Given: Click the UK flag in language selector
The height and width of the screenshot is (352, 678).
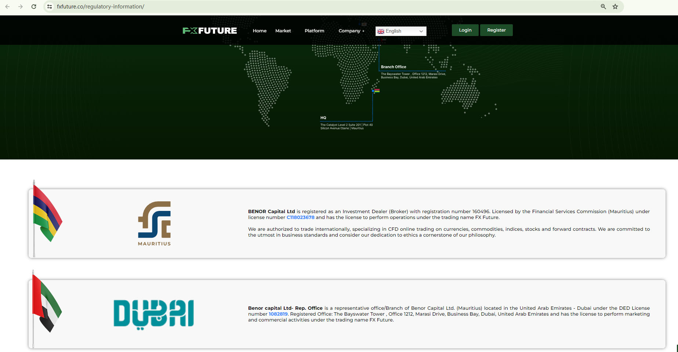Looking at the screenshot, I should [x=381, y=31].
